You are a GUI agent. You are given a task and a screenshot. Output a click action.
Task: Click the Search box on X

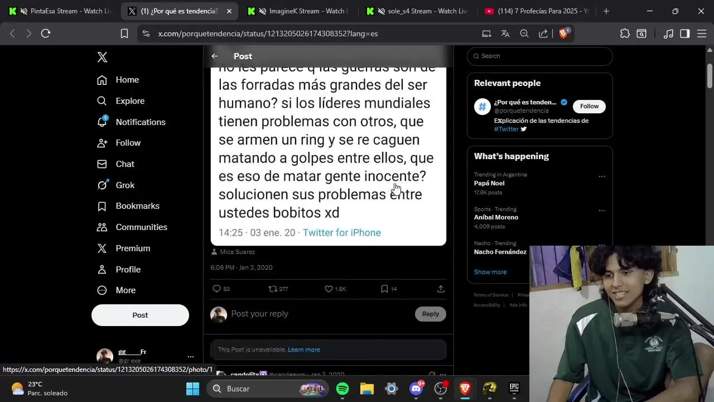(x=540, y=56)
